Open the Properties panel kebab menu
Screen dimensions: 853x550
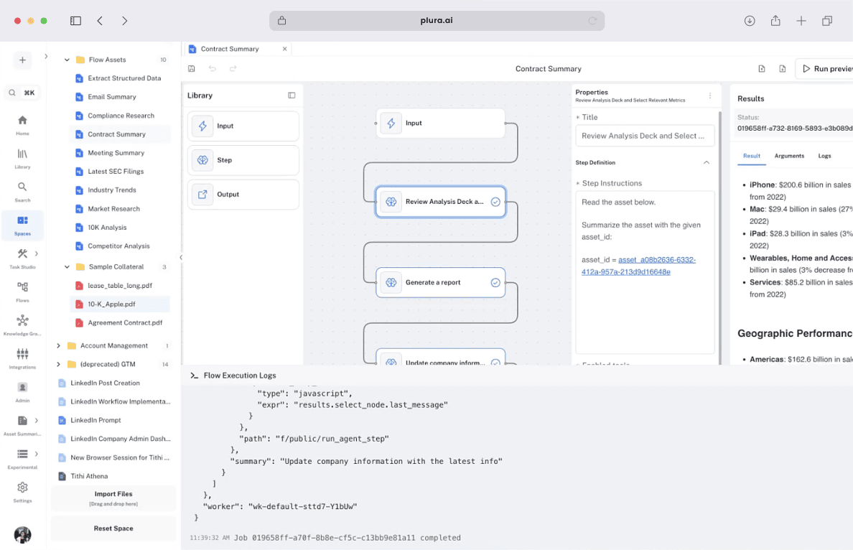point(710,95)
